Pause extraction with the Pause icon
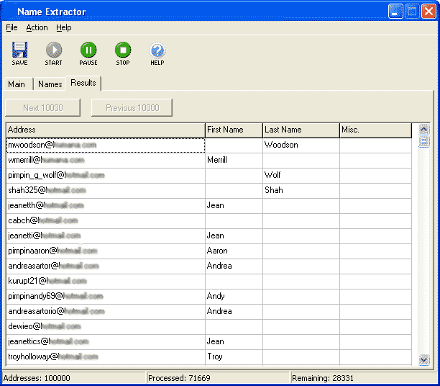Screen dimensions: 440x386 coord(88,50)
